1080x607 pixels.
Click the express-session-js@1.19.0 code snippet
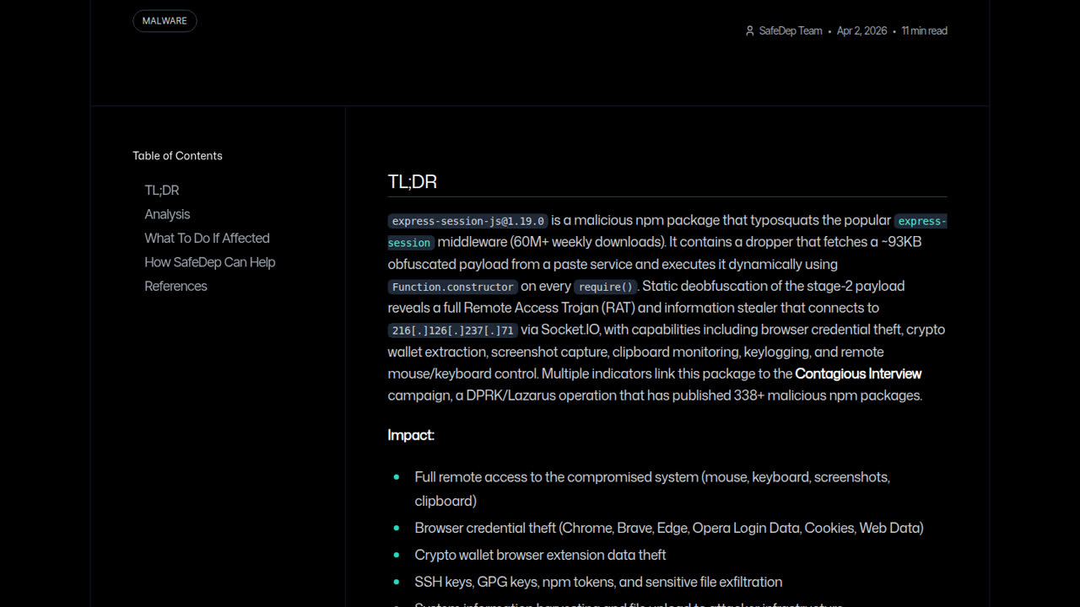[x=468, y=221]
